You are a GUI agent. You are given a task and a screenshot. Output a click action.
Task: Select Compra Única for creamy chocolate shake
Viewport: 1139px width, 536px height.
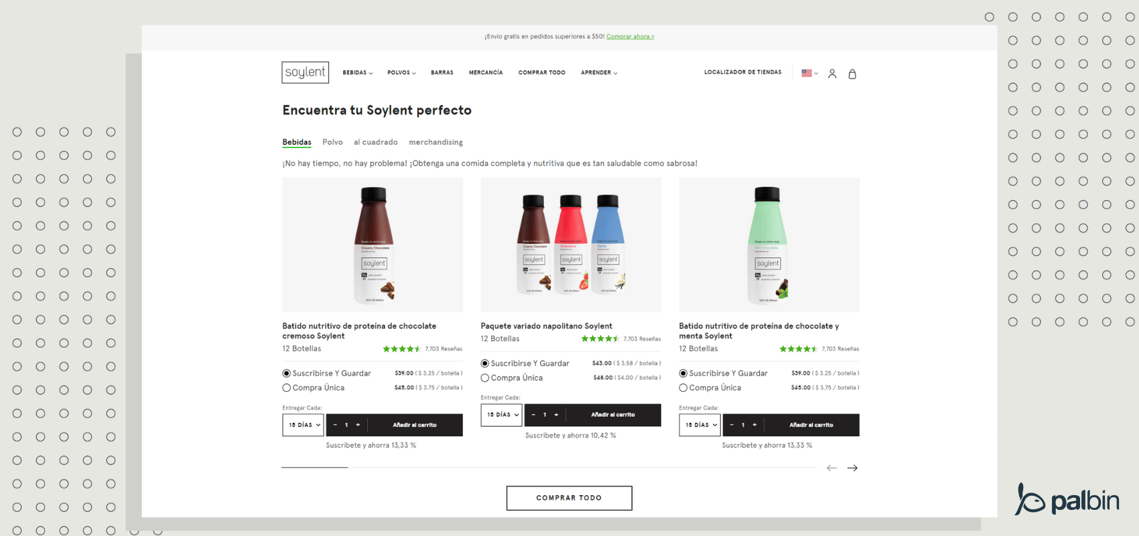[x=287, y=388]
